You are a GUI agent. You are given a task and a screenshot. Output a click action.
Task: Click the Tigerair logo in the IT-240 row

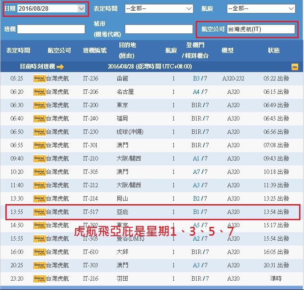(40, 119)
